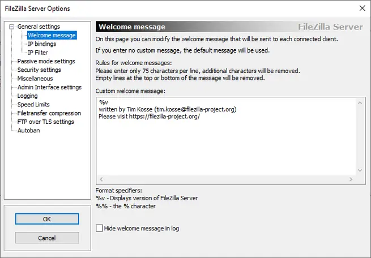
Task: Click the Cancel button
Action: 47,238
